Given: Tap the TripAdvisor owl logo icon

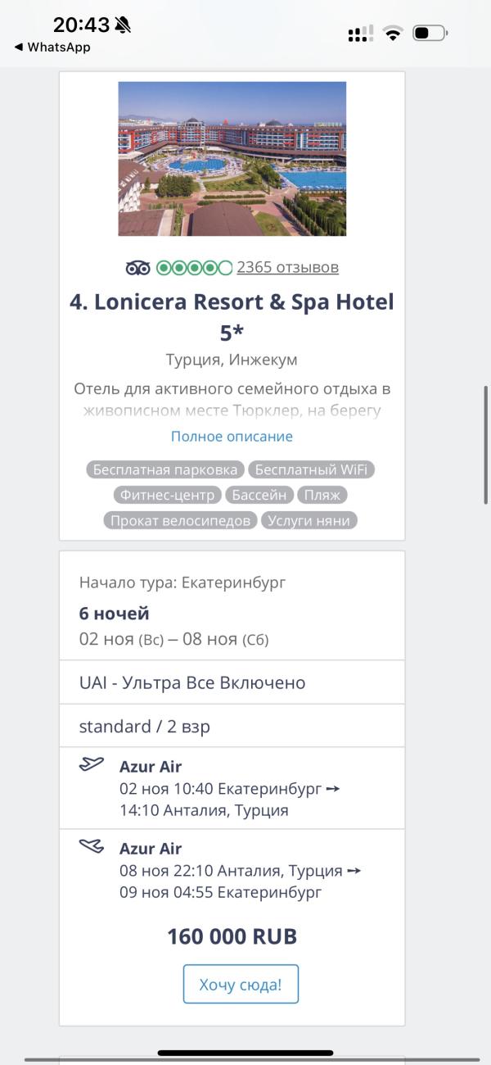Looking at the screenshot, I should 137,268.
